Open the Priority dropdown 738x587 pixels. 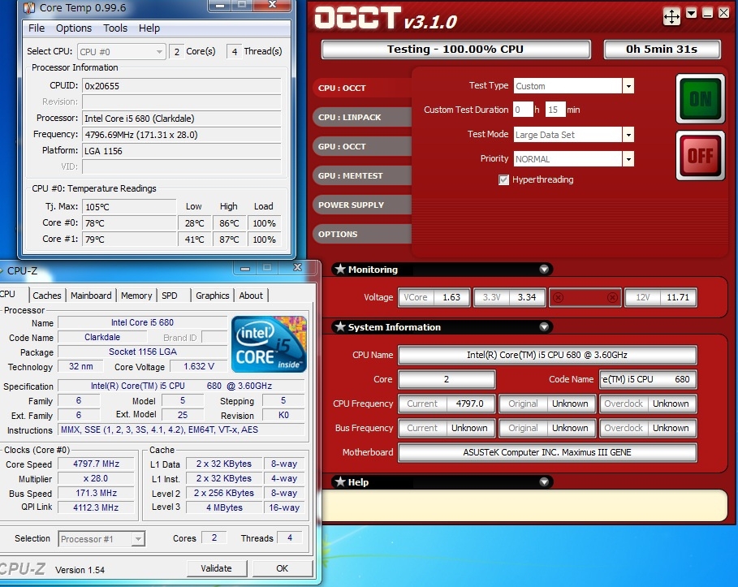[x=628, y=159]
